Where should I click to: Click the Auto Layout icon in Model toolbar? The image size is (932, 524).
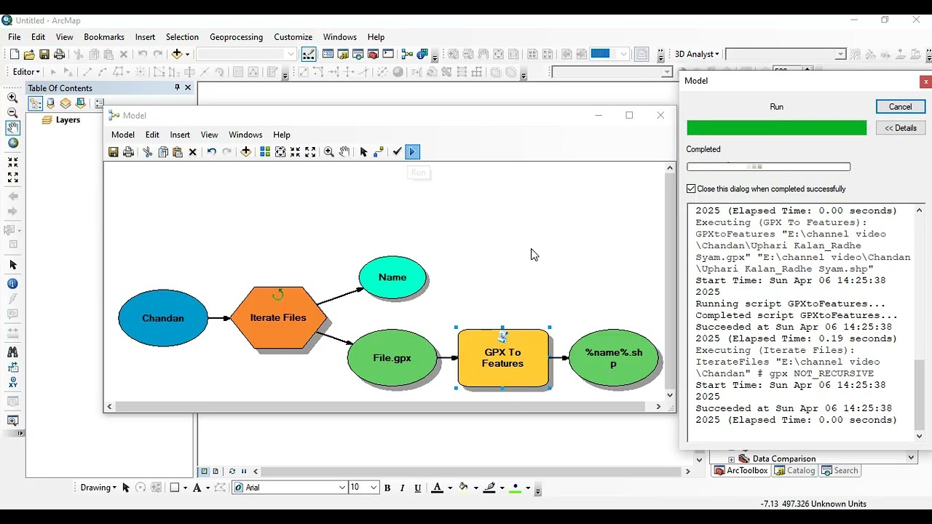point(265,151)
